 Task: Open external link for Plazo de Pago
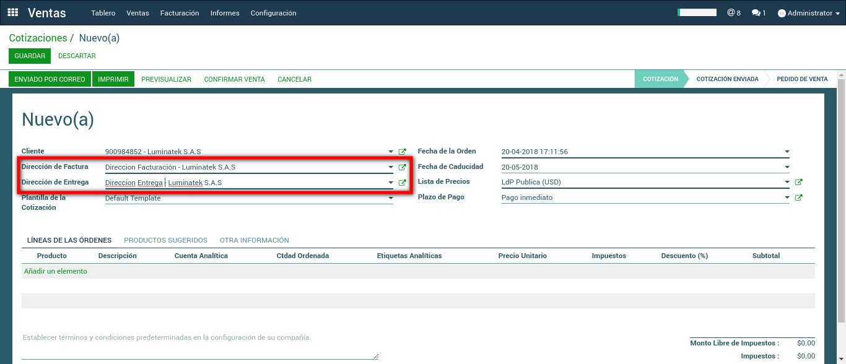[798, 197]
